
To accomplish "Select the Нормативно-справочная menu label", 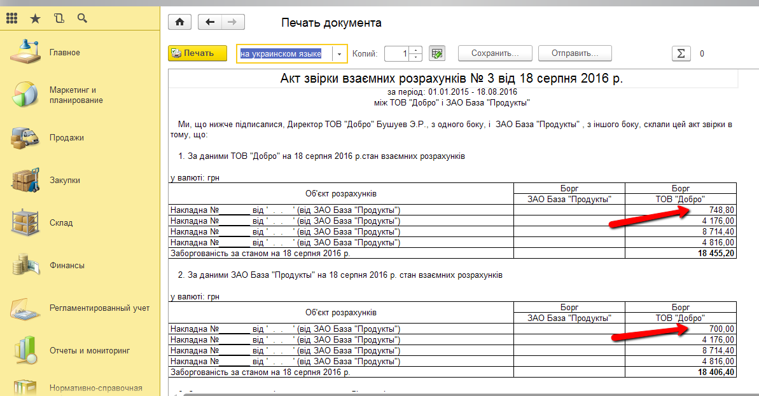I will 96,388.
